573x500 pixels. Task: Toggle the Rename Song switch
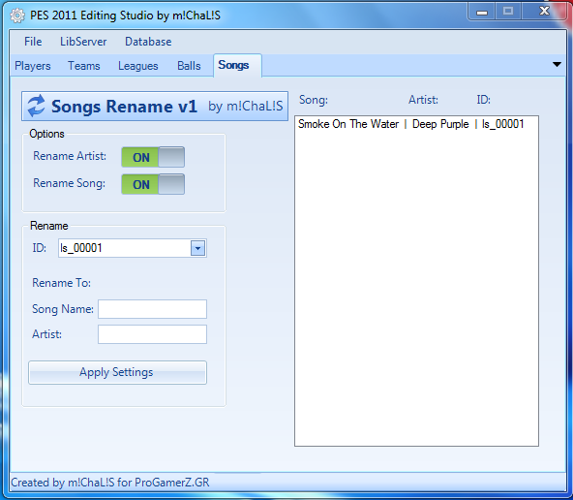pyautogui.click(x=153, y=184)
